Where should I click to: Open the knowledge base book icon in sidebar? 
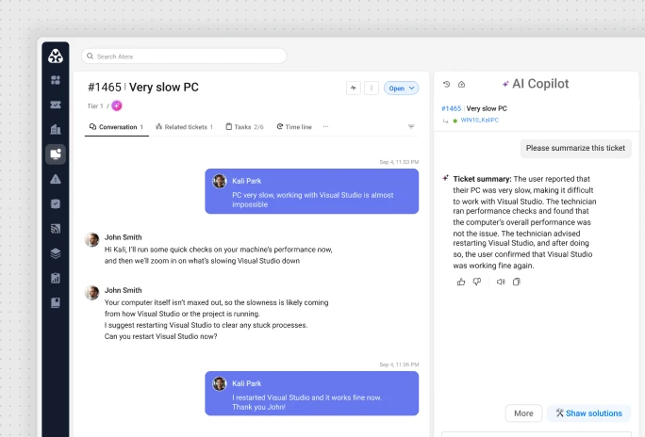56,302
